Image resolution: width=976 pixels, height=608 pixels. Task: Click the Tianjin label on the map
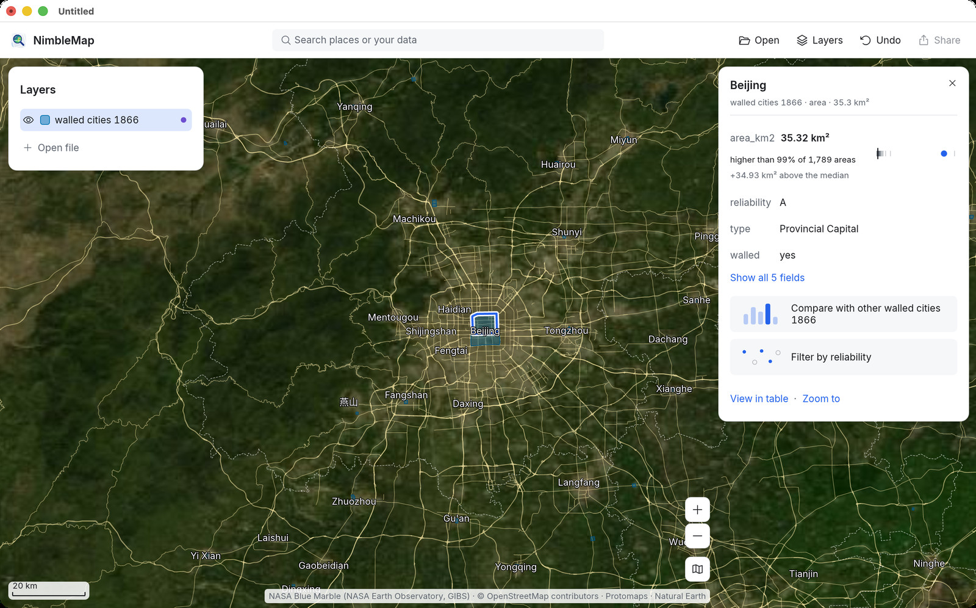[803, 574]
